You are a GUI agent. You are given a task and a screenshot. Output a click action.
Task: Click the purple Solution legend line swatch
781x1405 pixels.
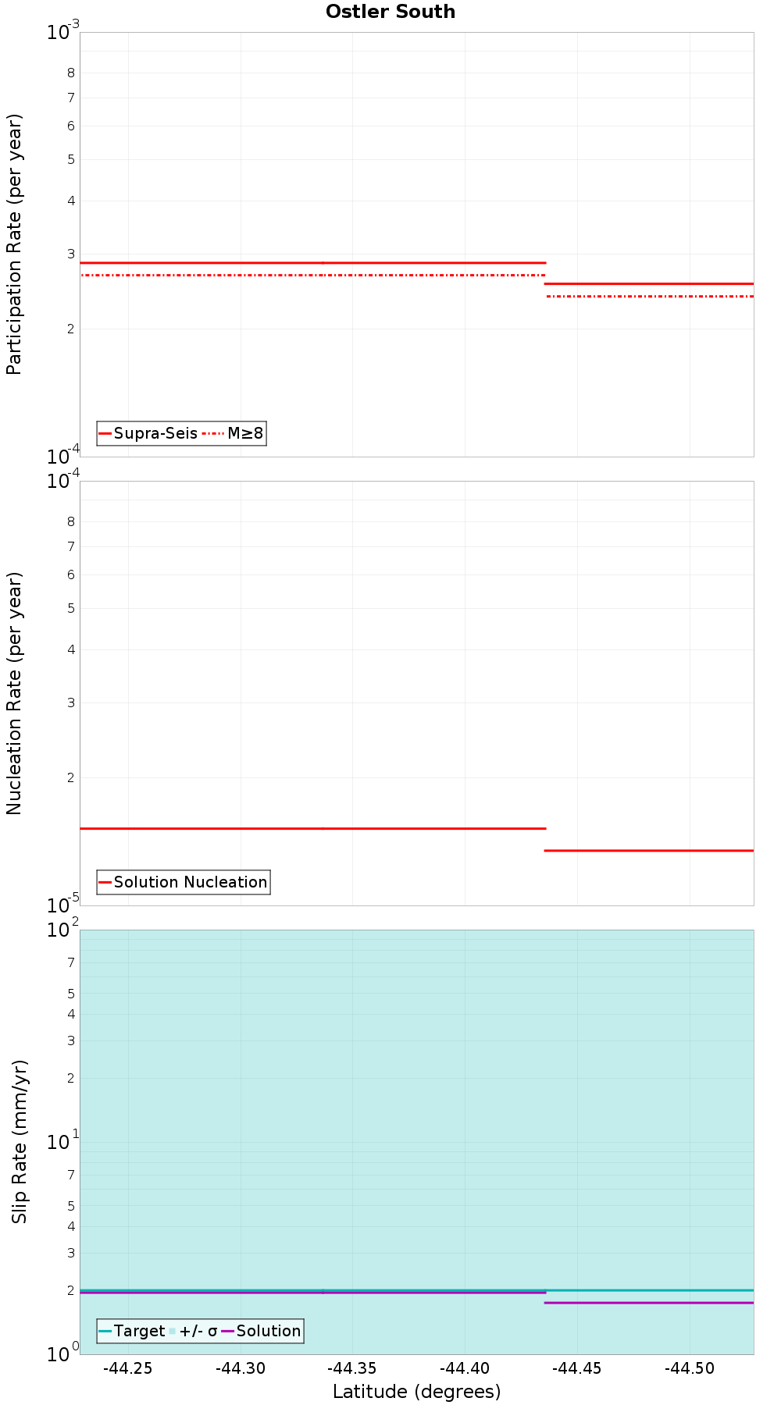coord(228,1331)
